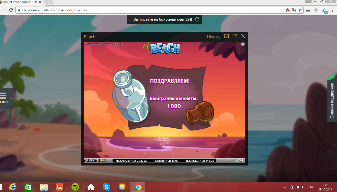Image resolution: width=337 pixels, height=192 pixels.
Task: Switch to Chrome in taskbar
Action: tap(138, 187)
